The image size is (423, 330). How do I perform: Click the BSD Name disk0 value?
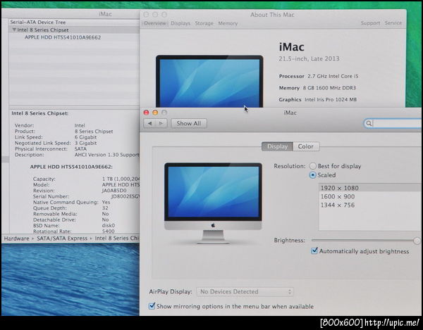[109, 226]
